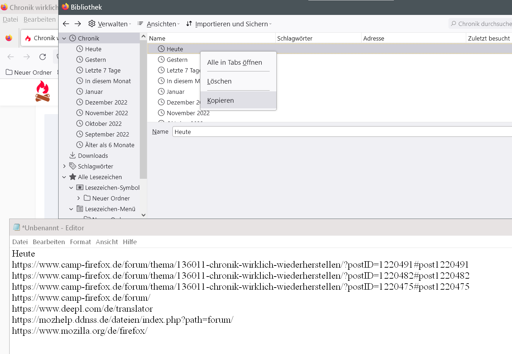Click the Schlagwörter tag icon
512x354 pixels.
point(72,166)
